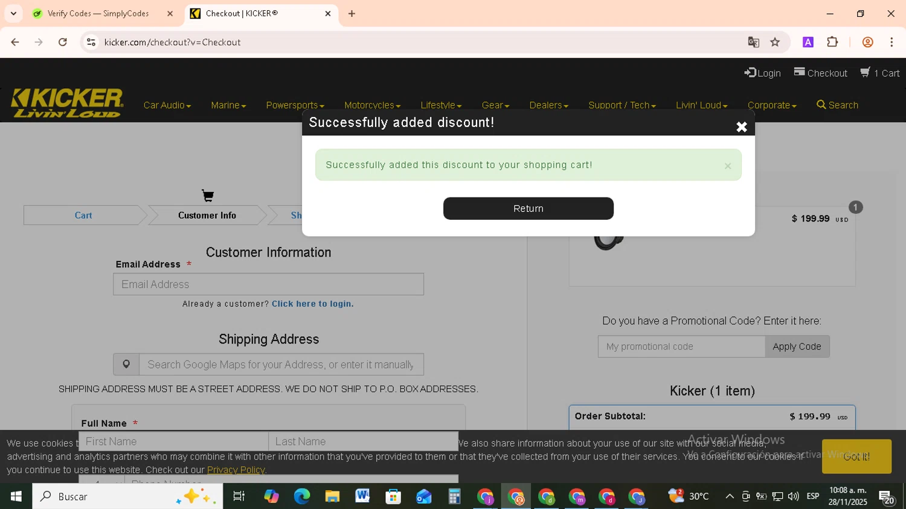Dismiss the green success alert message
906x509 pixels.
pyautogui.click(x=728, y=166)
